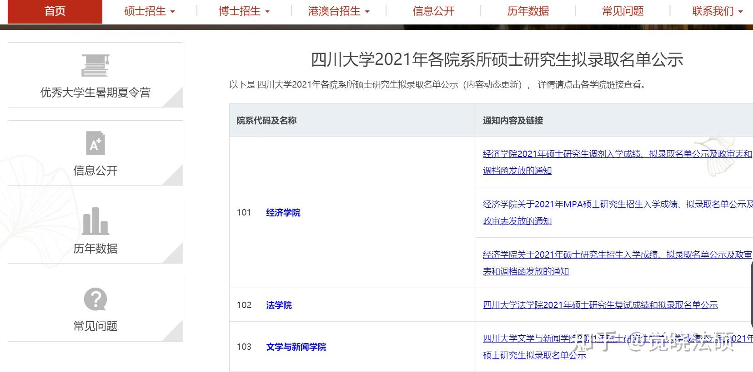
Task: Expand the dropdown arrow beside 硕士招生
Action: coord(173,12)
